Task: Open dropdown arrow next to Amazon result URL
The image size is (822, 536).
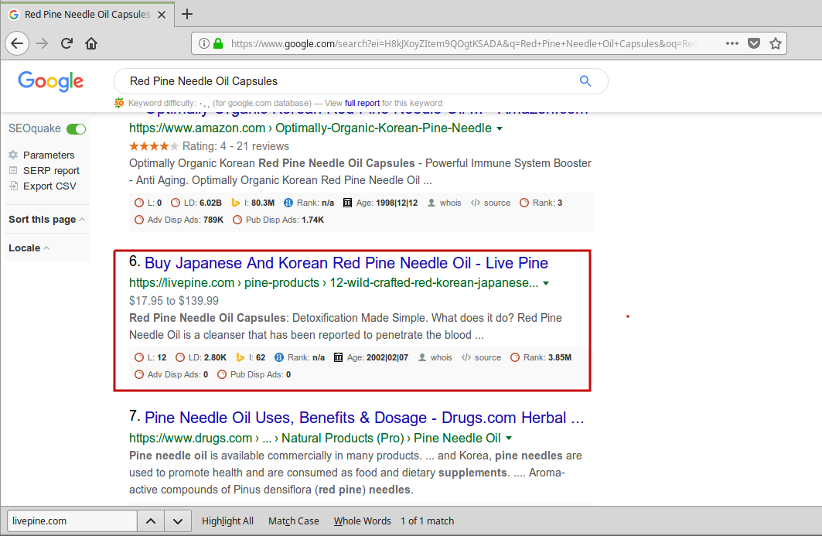Action: (x=500, y=128)
